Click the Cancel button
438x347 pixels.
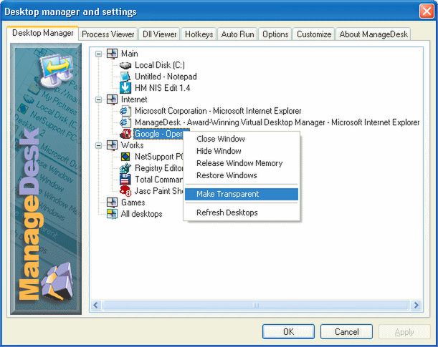[347, 332]
